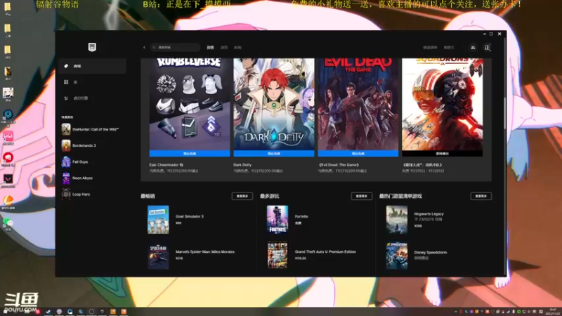Click the Loop Hero game icon
This screenshot has width=562, height=316.
[66, 195]
